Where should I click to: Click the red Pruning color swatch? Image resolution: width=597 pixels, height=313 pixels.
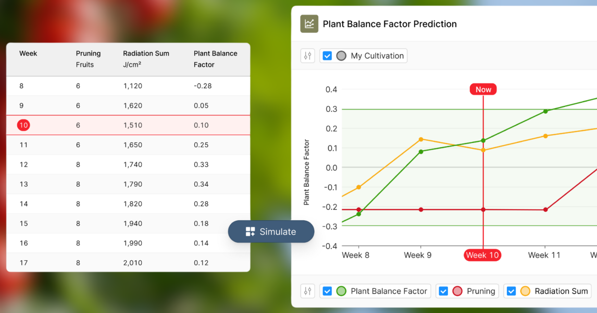[458, 291]
